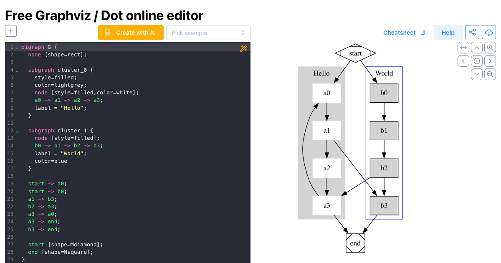
Task: Reset the graph view with rotate icon
Action: [x=477, y=61]
